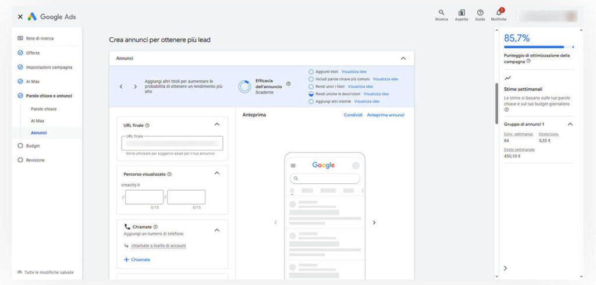Click the optimization score progress bar
This screenshot has width=596, height=285.
click(x=539, y=47)
